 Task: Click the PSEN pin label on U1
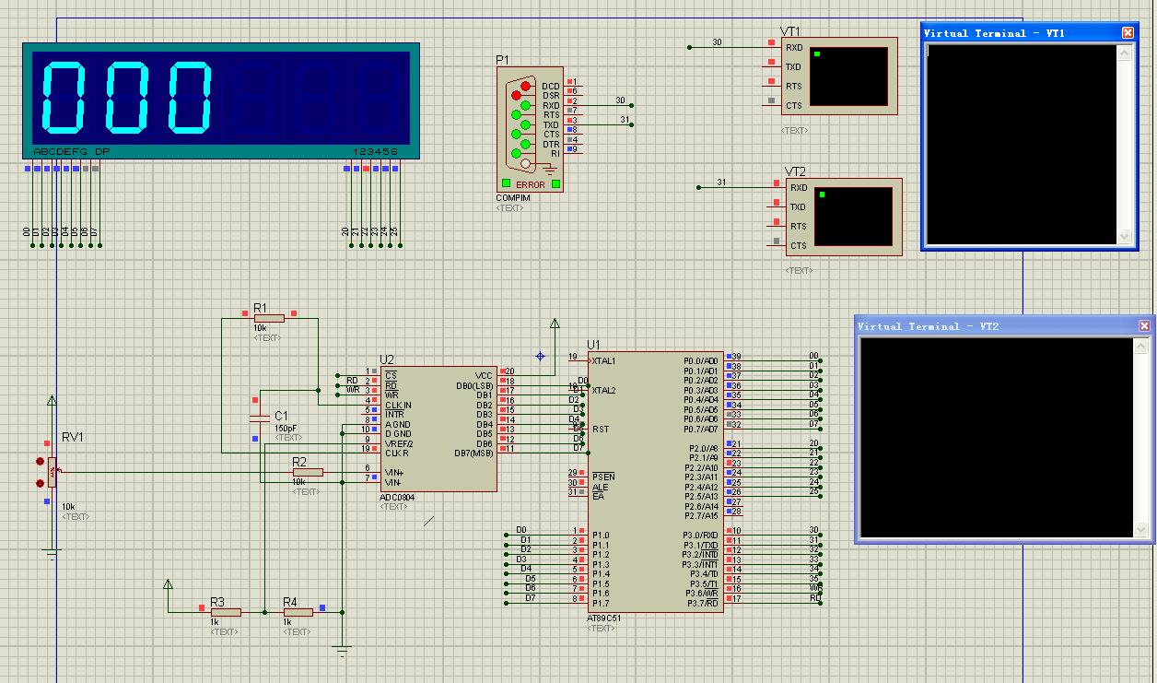(603, 477)
